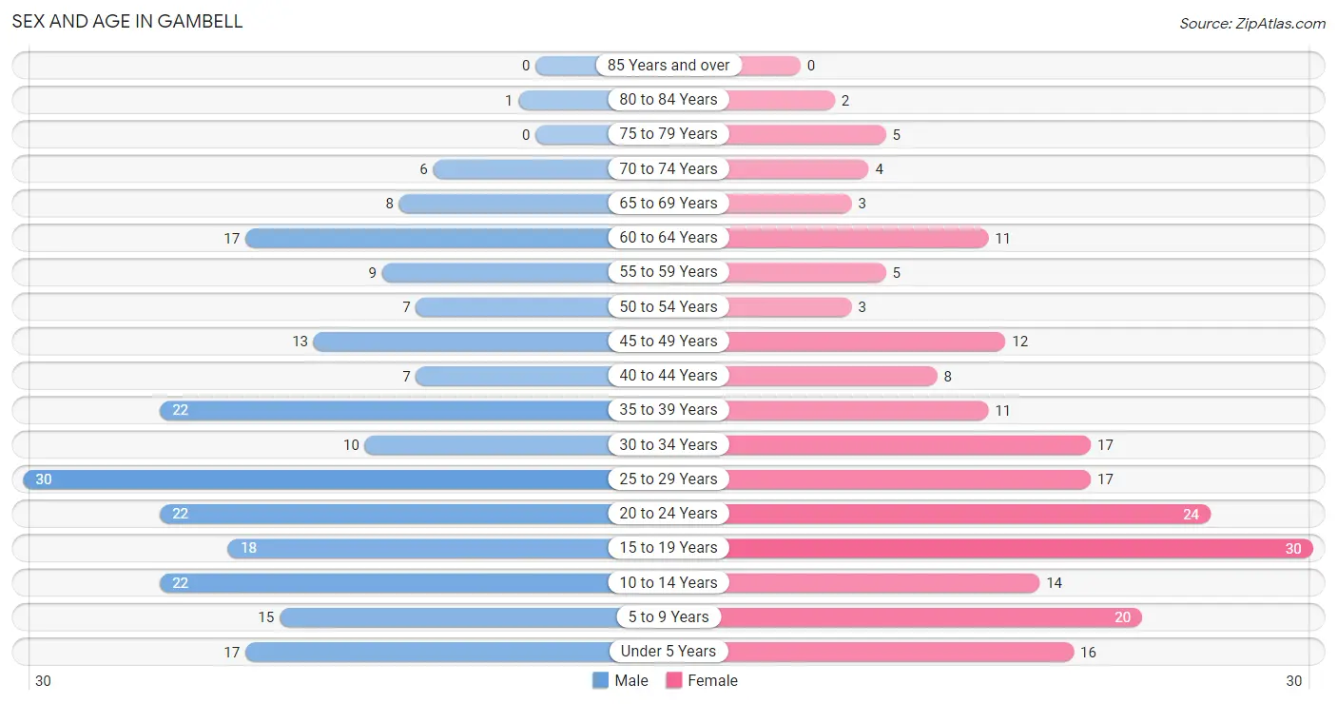Select the male 35 to 39 Years bar
The height and width of the screenshot is (704, 1337).
click(385, 410)
